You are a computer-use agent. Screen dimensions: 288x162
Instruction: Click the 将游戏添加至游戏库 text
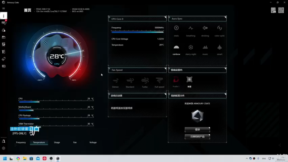pos(122,108)
